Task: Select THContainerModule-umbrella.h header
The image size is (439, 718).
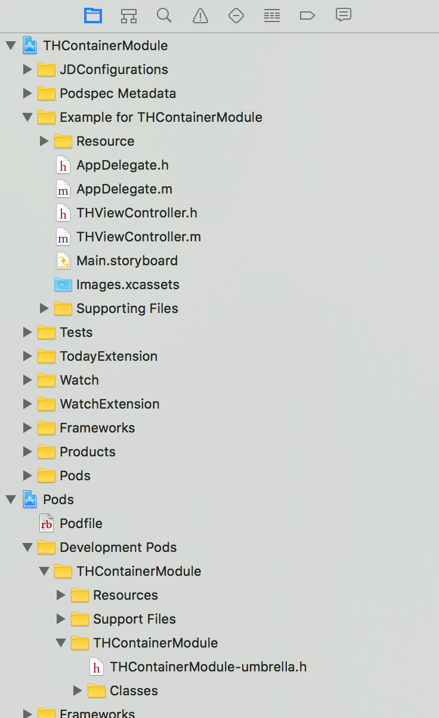Action: [208, 667]
